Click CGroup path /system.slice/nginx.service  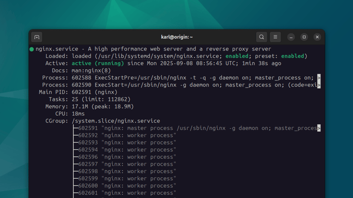[116, 121]
